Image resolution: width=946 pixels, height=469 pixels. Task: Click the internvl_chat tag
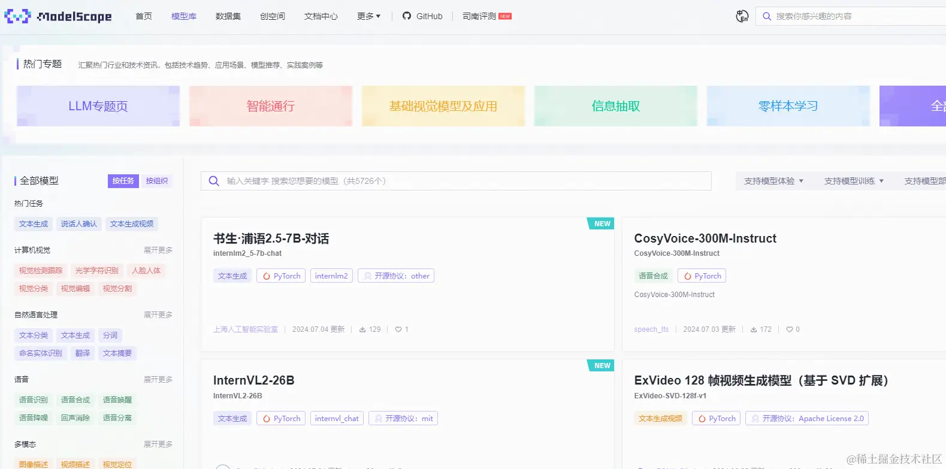337,419
